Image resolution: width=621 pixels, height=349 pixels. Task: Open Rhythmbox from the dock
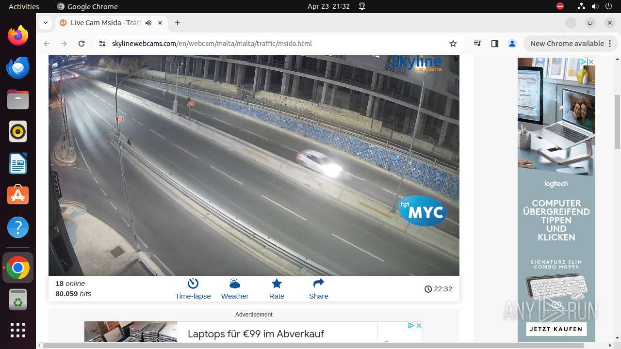pyautogui.click(x=18, y=131)
